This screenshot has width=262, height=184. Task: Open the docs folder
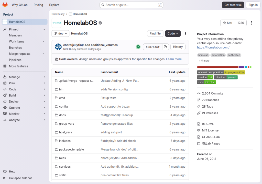(62, 115)
